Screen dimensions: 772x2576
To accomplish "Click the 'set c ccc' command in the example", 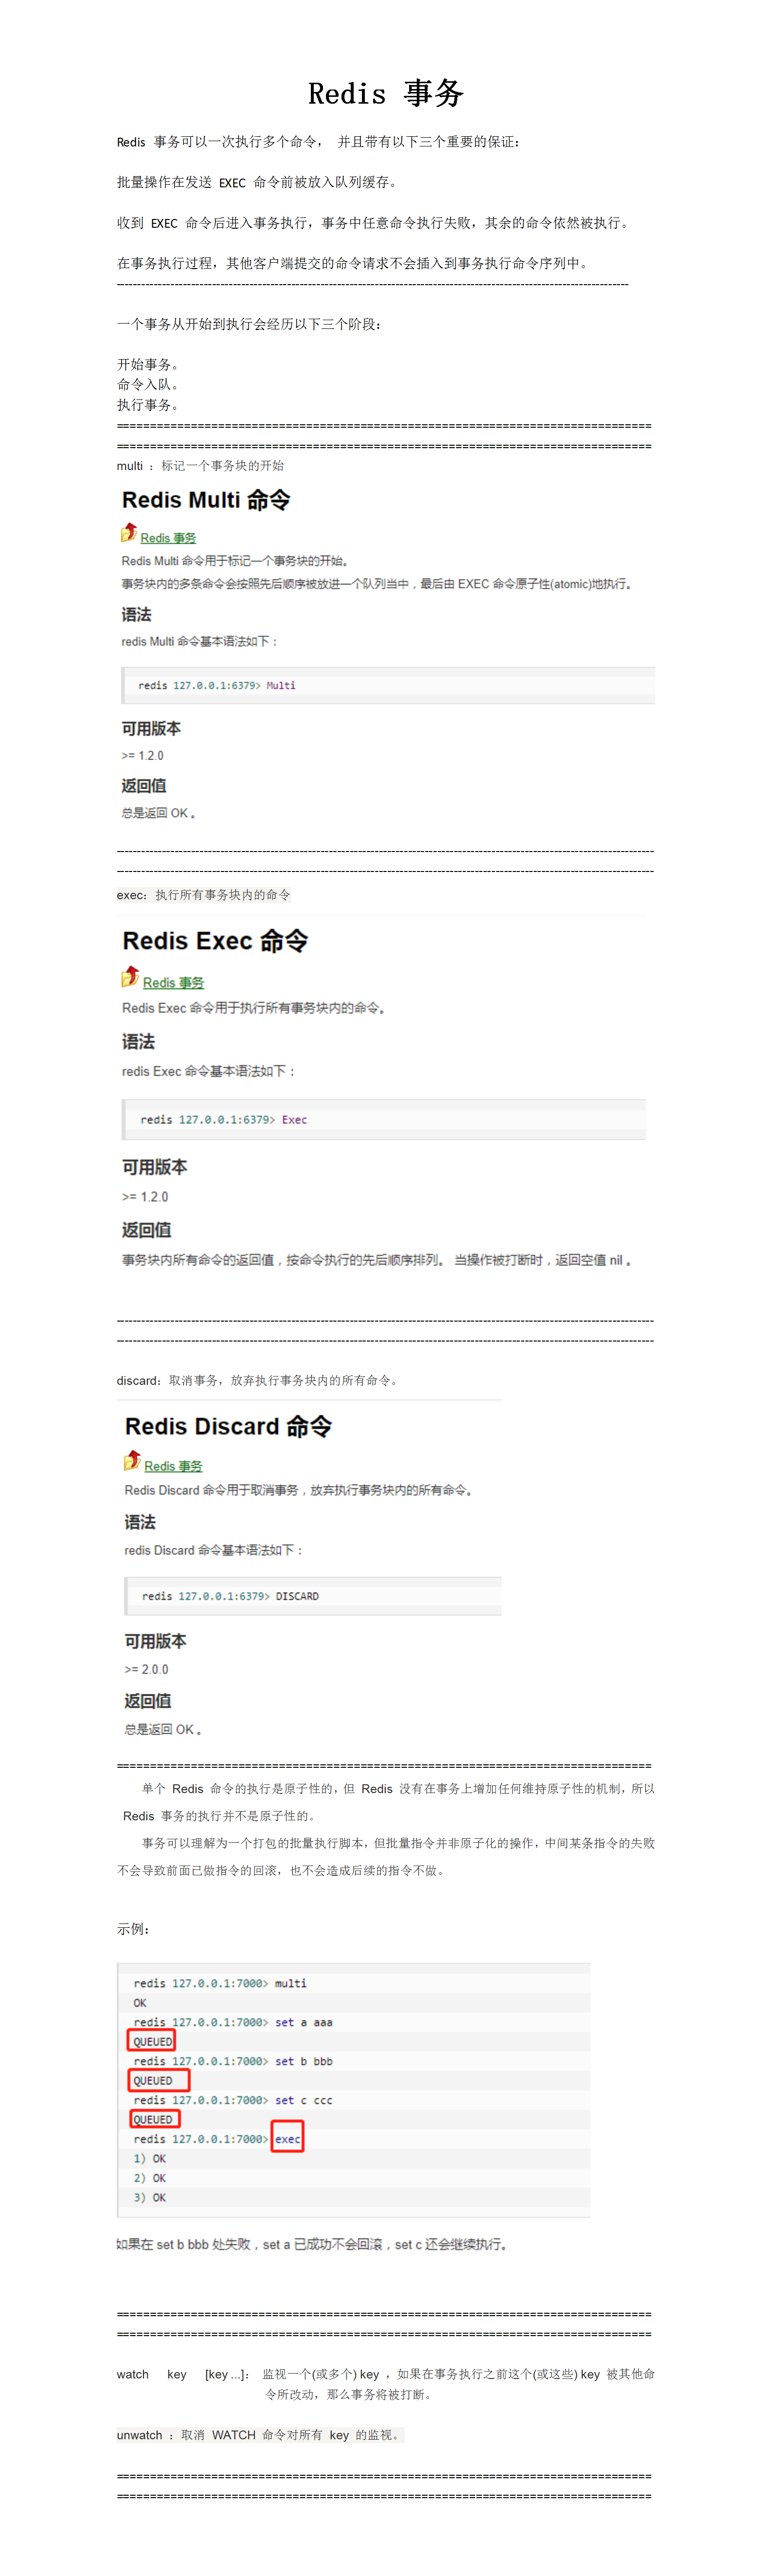I will point(304,2100).
